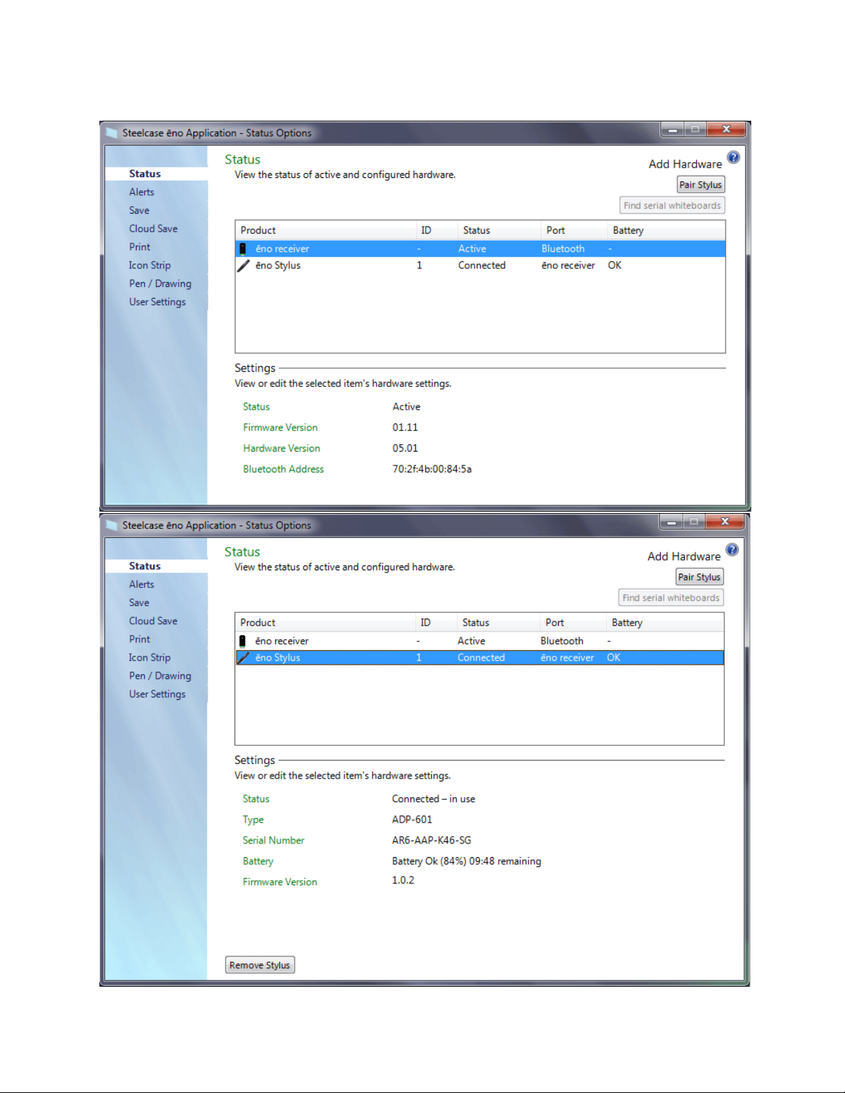Sort by ID column in top window
This screenshot has height=1093, width=845.
click(x=437, y=230)
